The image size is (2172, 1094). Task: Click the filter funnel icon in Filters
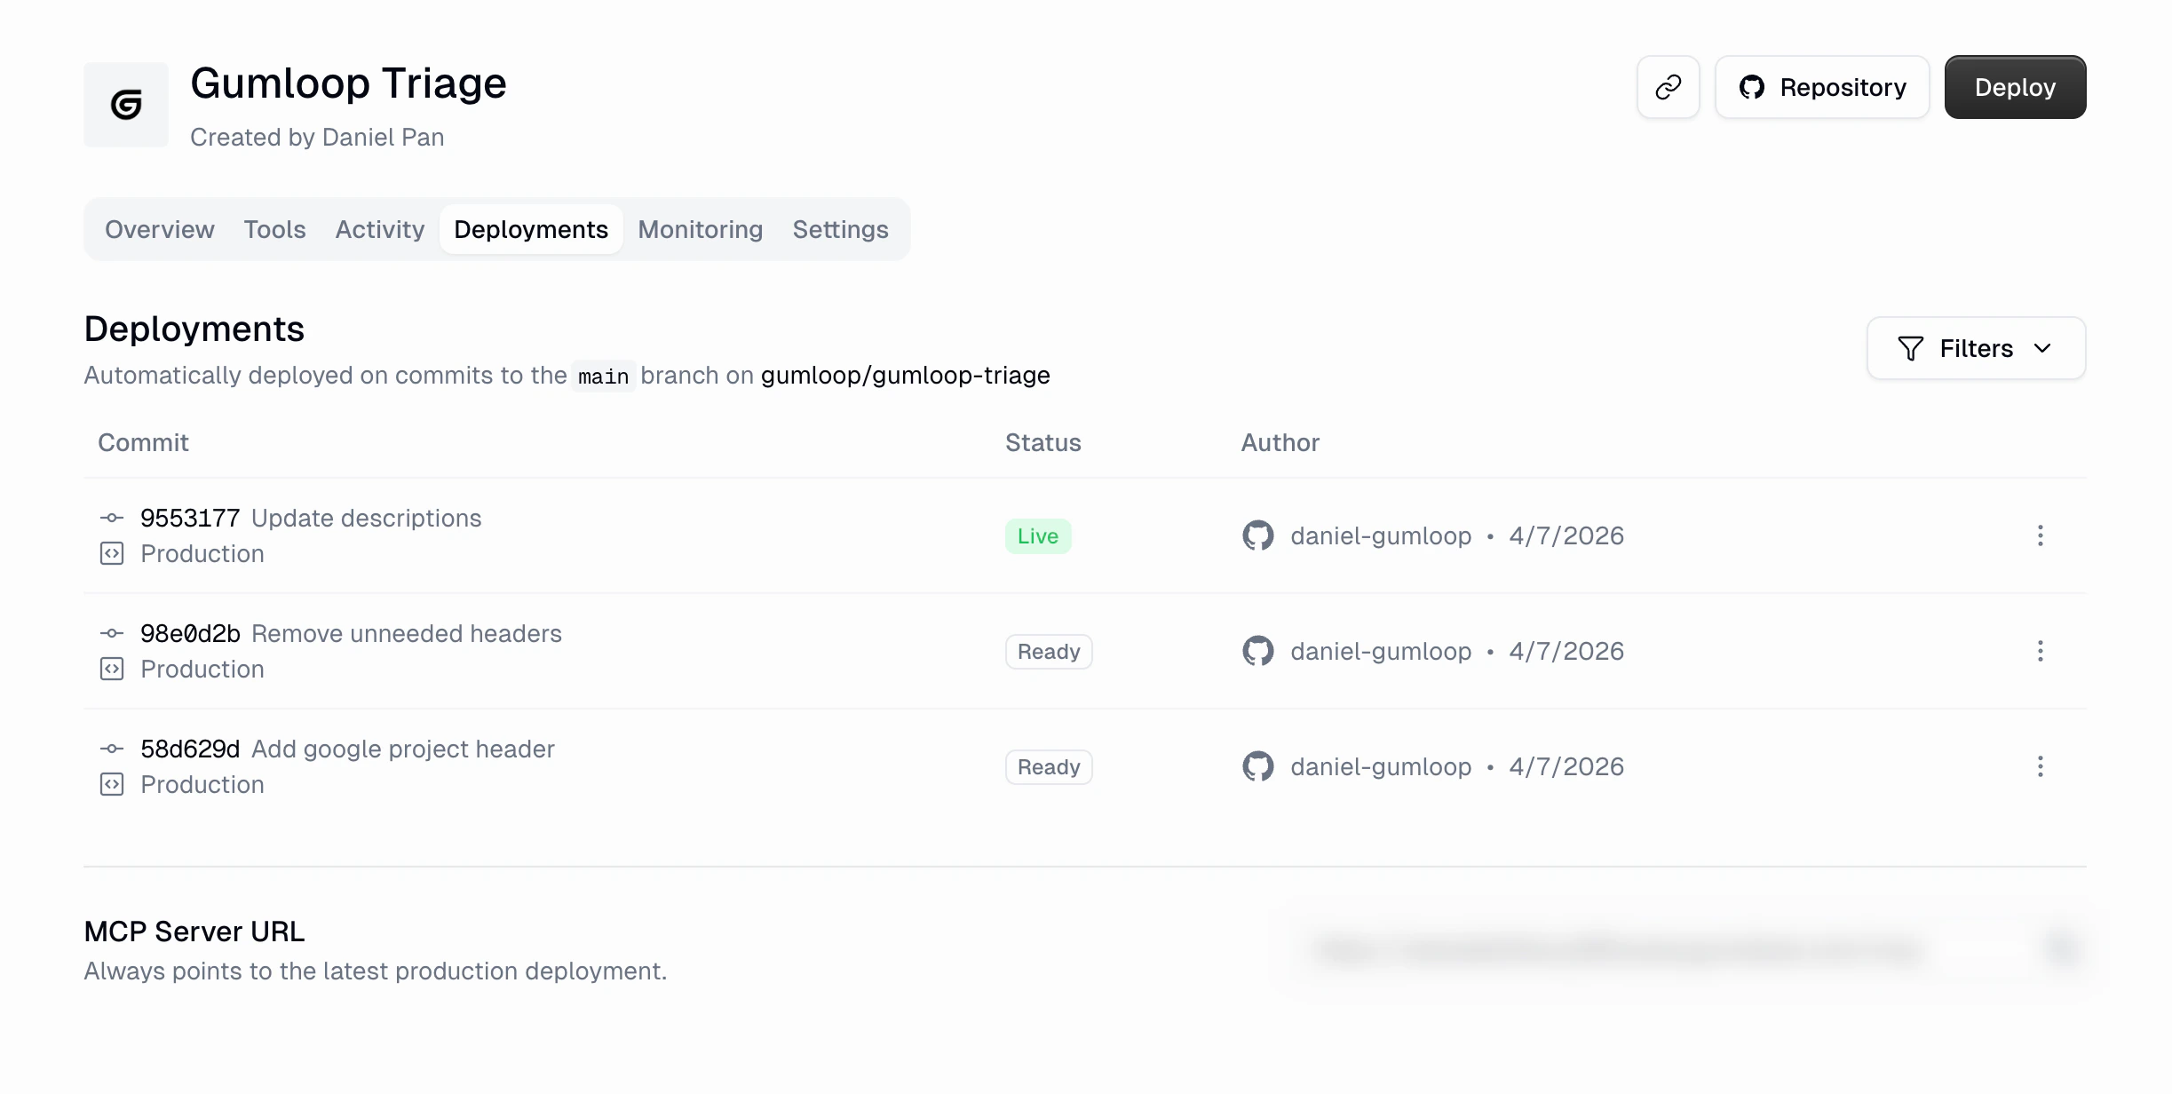click(x=1910, y=348)
